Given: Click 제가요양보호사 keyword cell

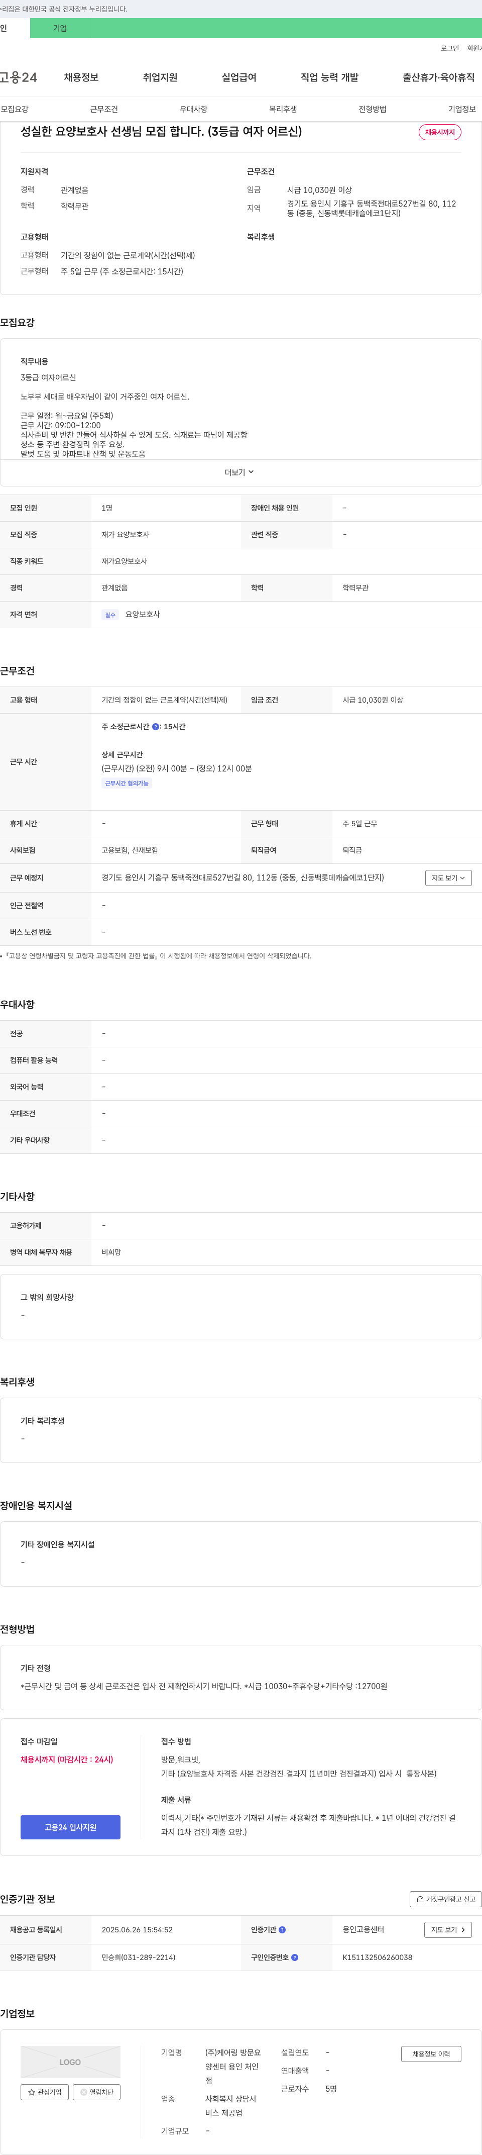Looking at the screenshot, I should pos(124,560).
